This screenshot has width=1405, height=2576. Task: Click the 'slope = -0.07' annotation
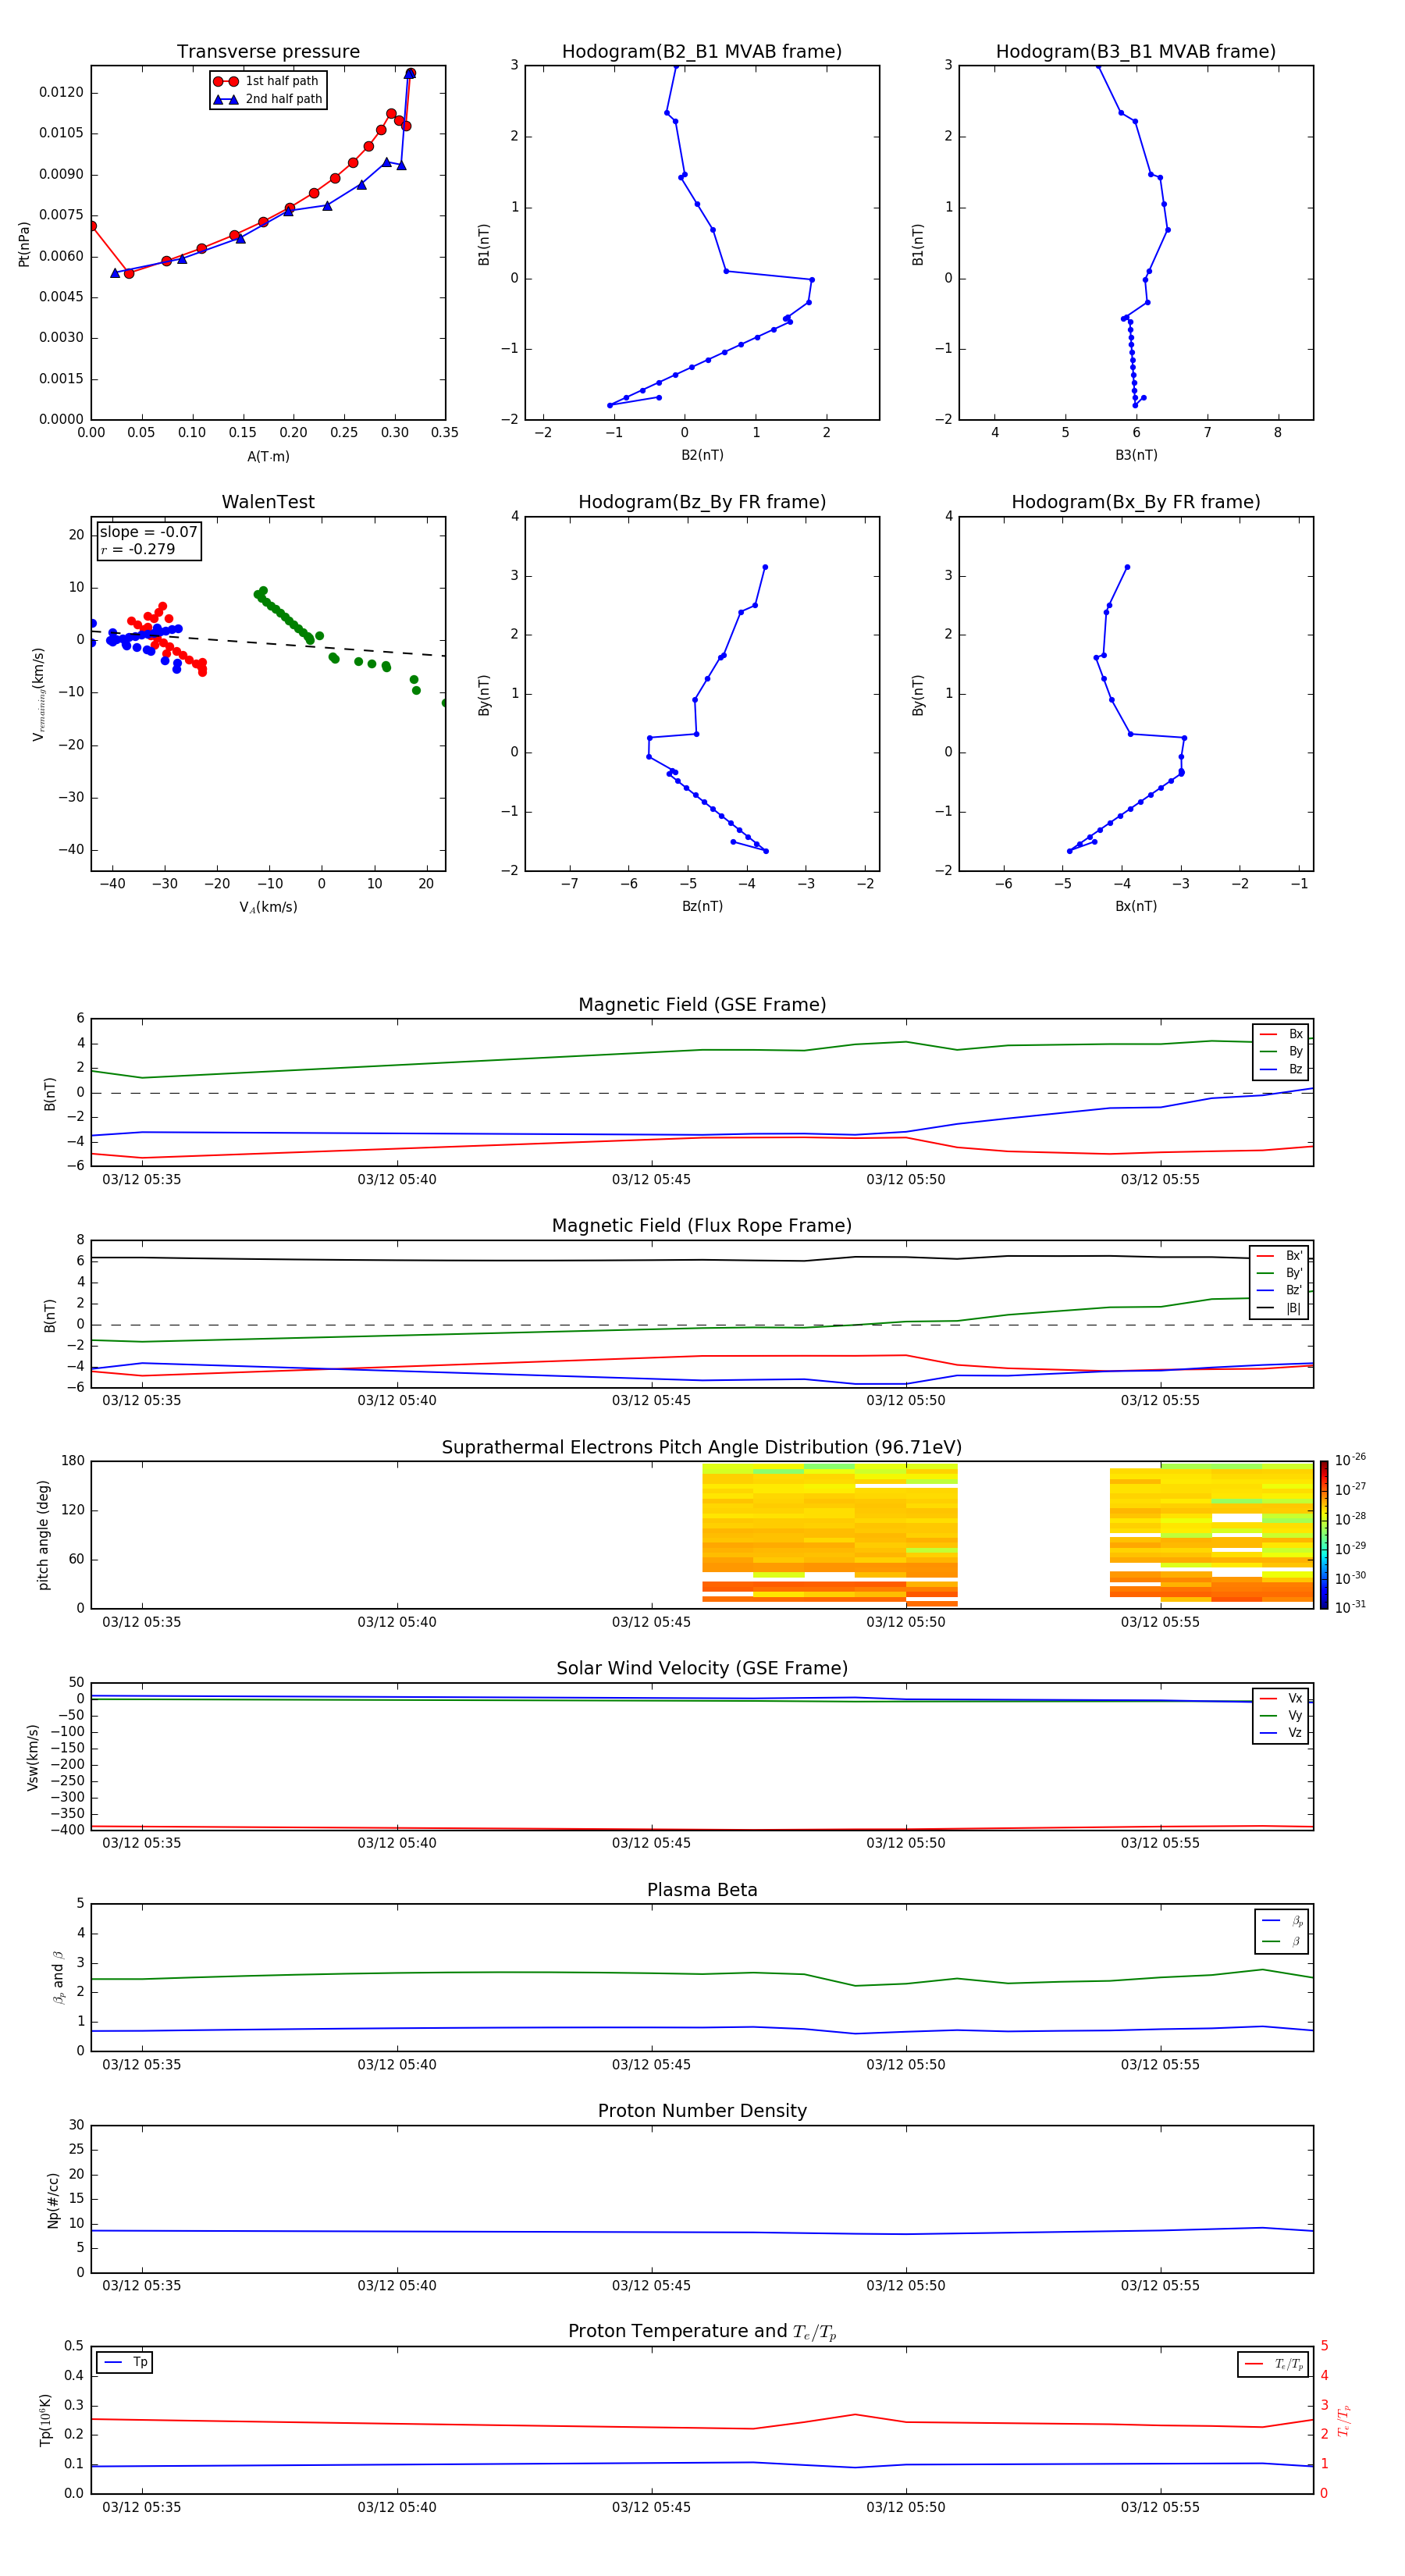[149, 532]
